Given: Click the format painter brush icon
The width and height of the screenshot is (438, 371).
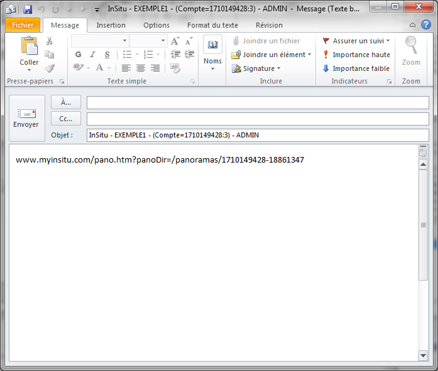Looking at the screenshot, I should point(49,68).
